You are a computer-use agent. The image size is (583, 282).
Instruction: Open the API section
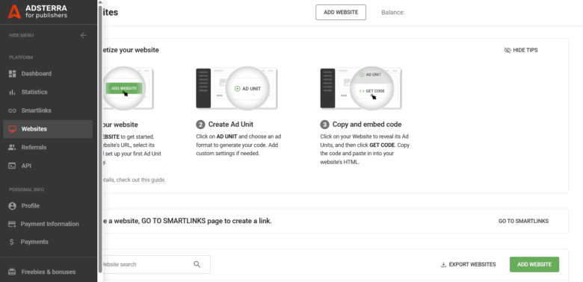coord(48,166)
